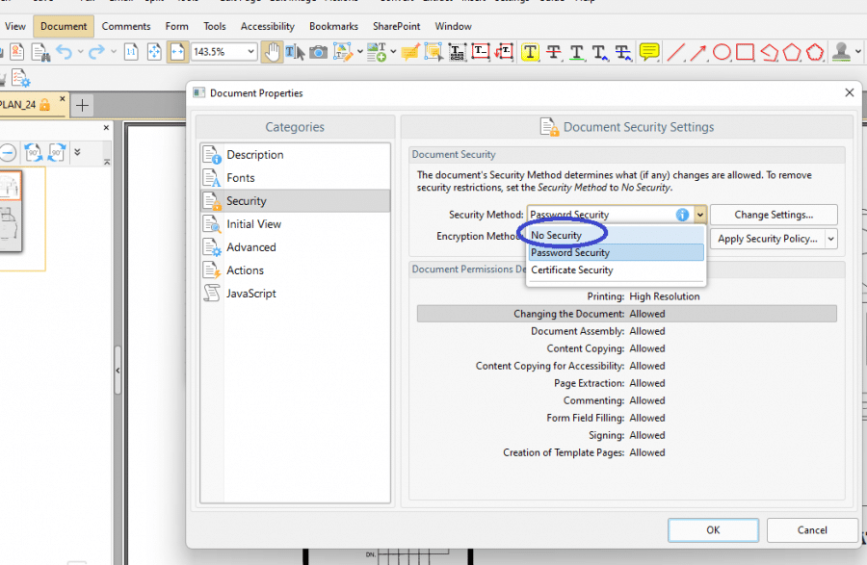Select the Highlight Text tool

(x=531, y=51)
